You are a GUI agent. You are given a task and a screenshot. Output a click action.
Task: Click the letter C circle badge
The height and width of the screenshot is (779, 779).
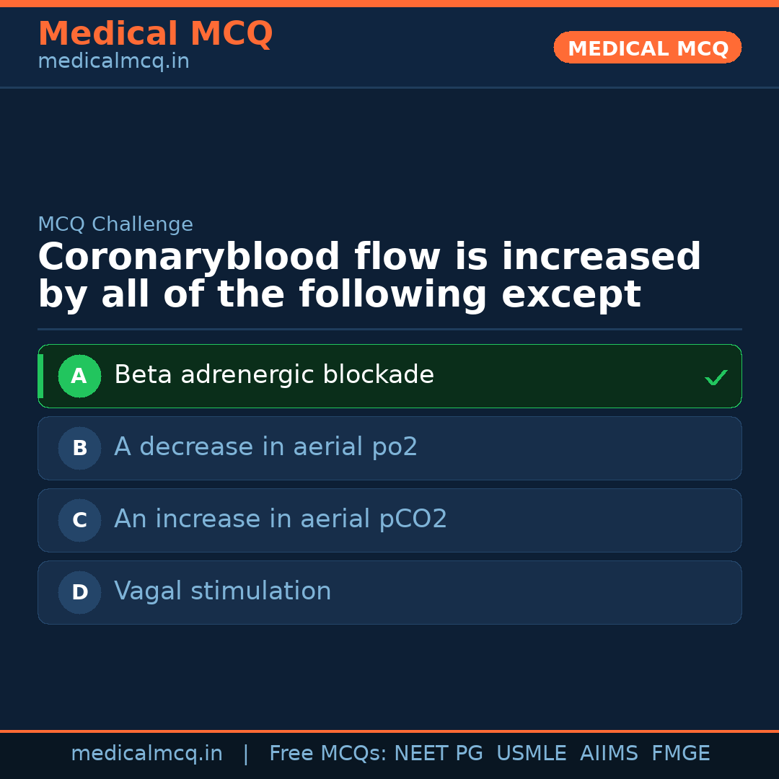point(79,520)
